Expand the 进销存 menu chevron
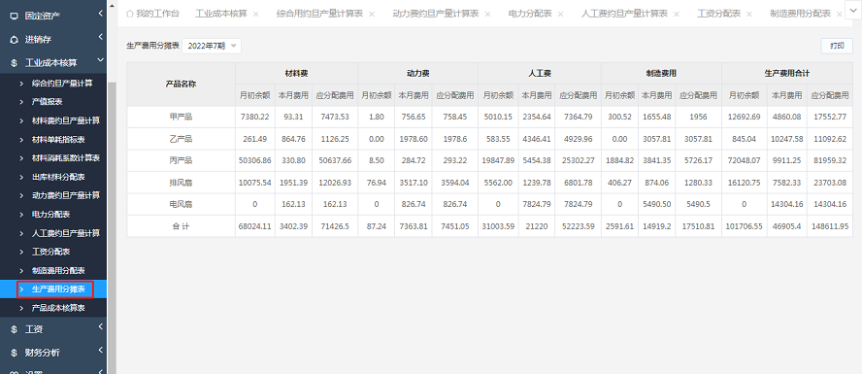Screen dimensions: 862x374 (101, 37)
